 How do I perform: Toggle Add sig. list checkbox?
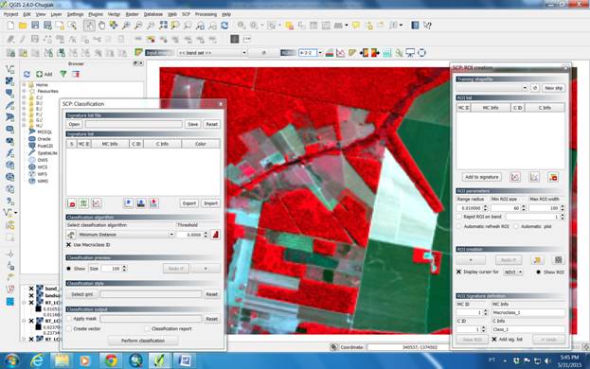[494, 340]
